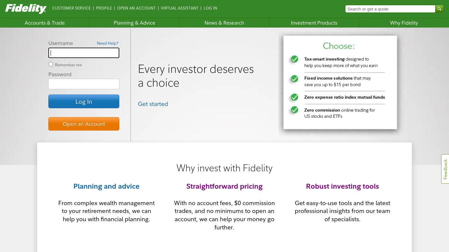Click the 'Why invest with Fidelity' heading
449x252 pixels.
click(x=225, y=168)
